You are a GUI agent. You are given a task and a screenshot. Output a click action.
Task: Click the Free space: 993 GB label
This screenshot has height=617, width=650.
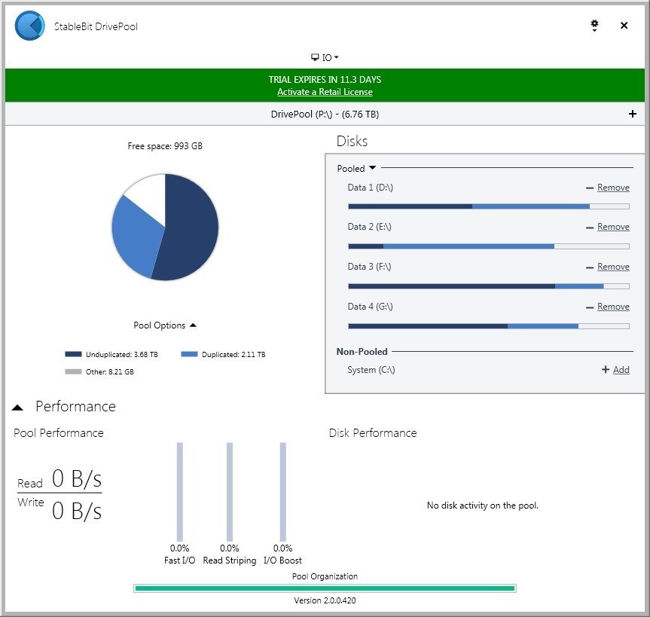coord(165,146)
